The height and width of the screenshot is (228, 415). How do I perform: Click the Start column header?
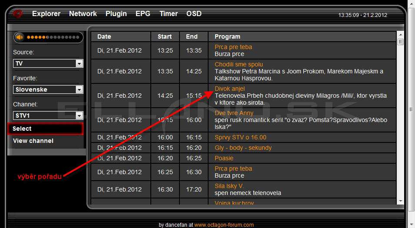[165, 37]
